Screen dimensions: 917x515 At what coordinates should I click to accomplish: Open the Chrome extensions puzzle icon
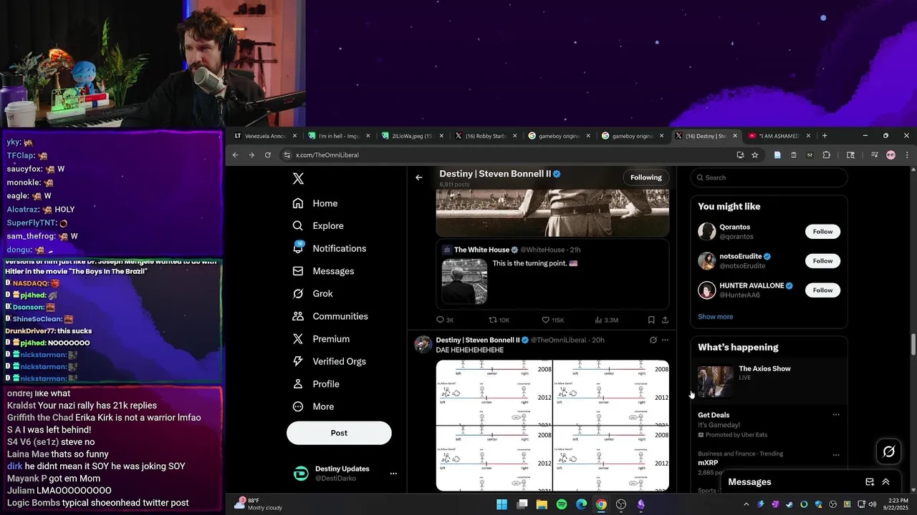(x=826, y=155)
